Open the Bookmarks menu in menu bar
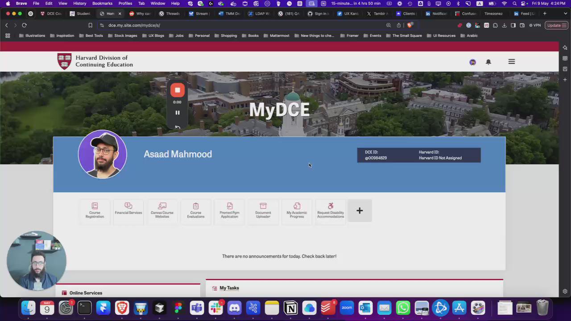Image resolution: width=571 pixels, height=321 pixels. tap(102, 4)
